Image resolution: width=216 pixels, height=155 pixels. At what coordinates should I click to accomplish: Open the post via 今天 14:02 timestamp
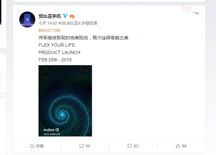click(48, 23)
